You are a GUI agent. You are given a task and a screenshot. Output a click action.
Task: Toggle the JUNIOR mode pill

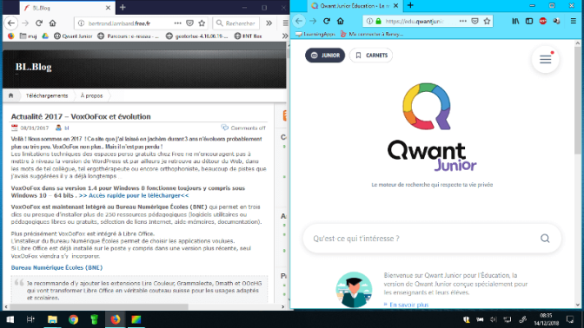pyautogui.click(x=325, y=56)
